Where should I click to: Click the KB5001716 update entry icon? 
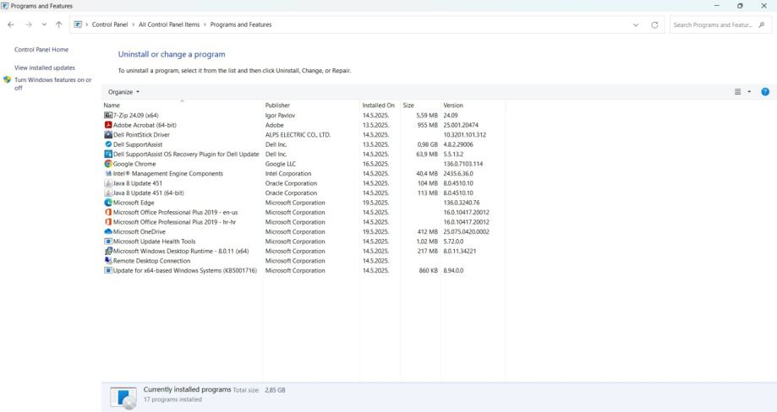coord(108,270)
